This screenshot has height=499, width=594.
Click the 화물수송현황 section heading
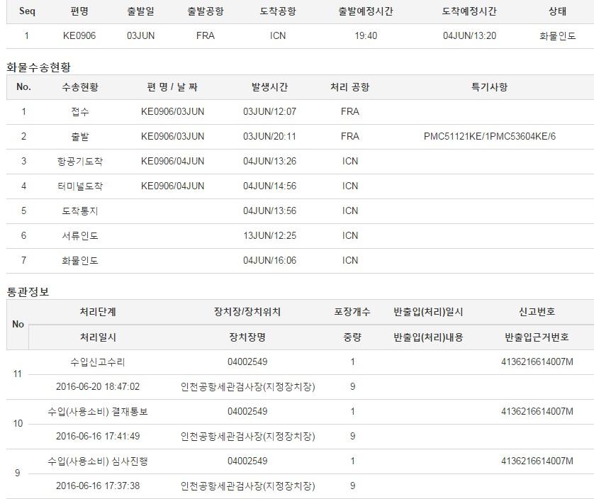coord(39,67)
